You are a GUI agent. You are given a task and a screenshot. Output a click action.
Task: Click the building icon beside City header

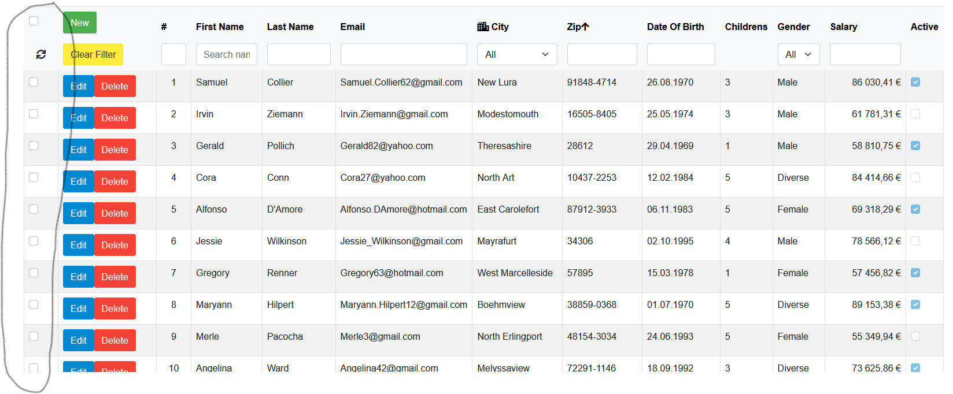point(483,27)
